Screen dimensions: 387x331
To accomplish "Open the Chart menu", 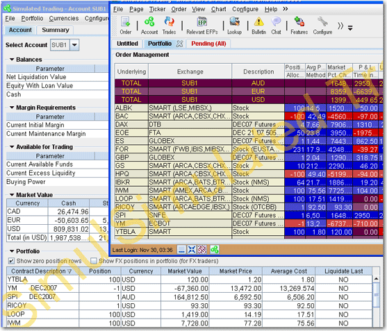I will click(x=218, y=9).
